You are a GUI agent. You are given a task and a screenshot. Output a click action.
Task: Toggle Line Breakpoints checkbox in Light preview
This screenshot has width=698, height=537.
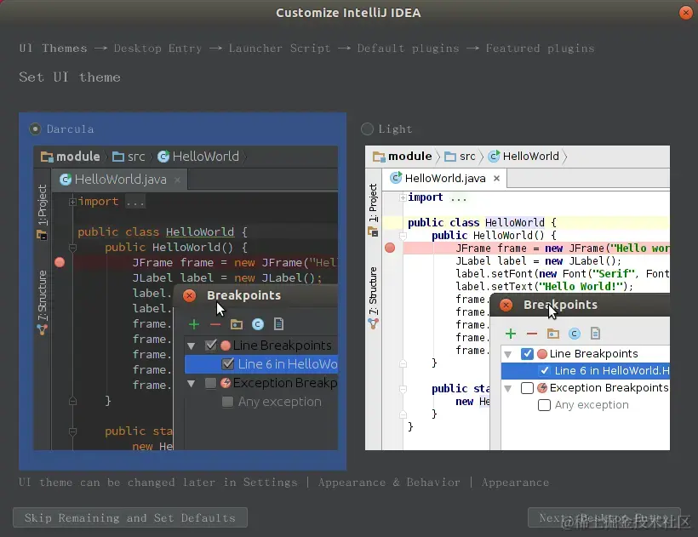[527, 354]
